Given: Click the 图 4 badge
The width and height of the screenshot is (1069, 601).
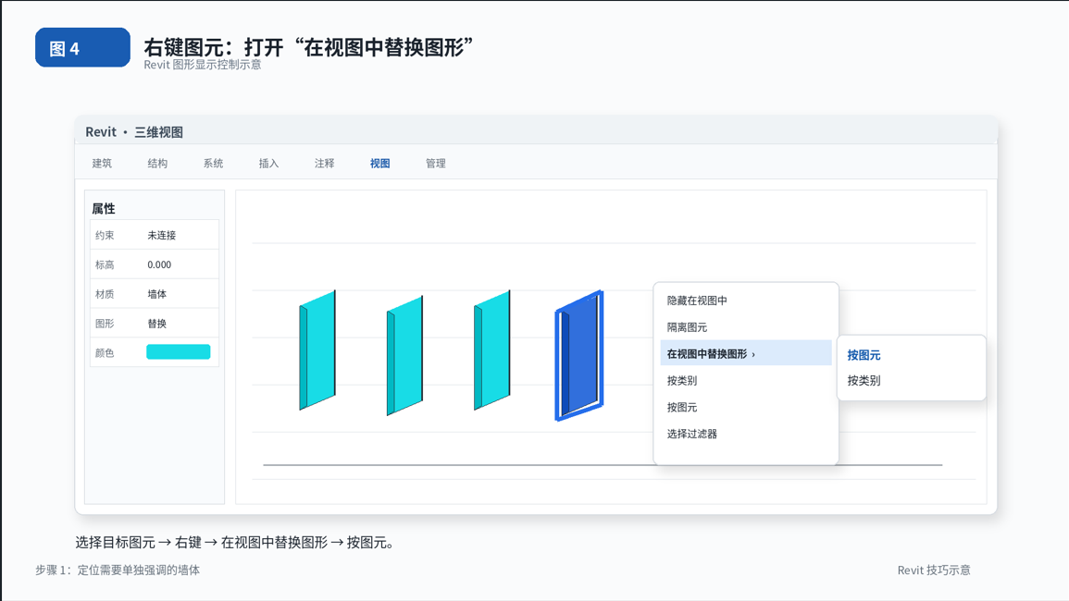Looking at the screenshot, I should 82,48.
